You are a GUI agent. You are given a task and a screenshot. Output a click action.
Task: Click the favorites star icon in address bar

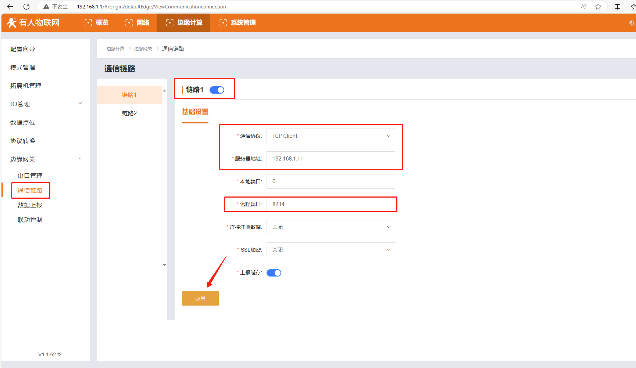[x=598, y=7]
